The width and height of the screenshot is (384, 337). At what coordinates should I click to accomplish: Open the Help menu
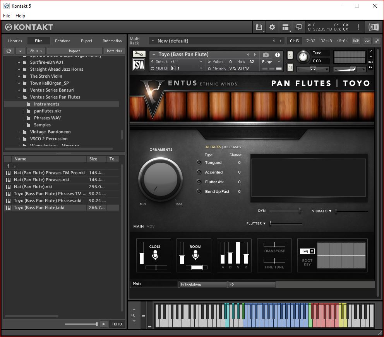[x=20, y=15]
